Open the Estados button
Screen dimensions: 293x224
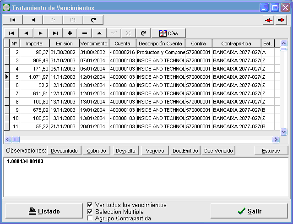coord(271,151)
